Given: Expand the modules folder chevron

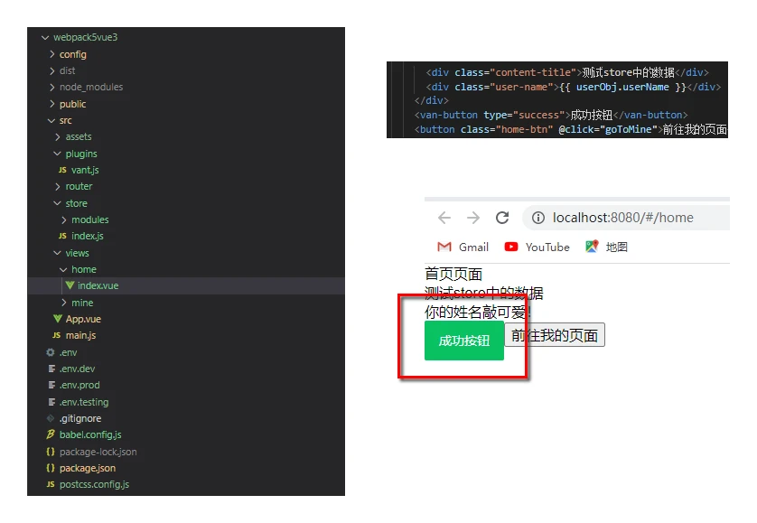Looking at the screenshot, I should (x=64, y=219).
